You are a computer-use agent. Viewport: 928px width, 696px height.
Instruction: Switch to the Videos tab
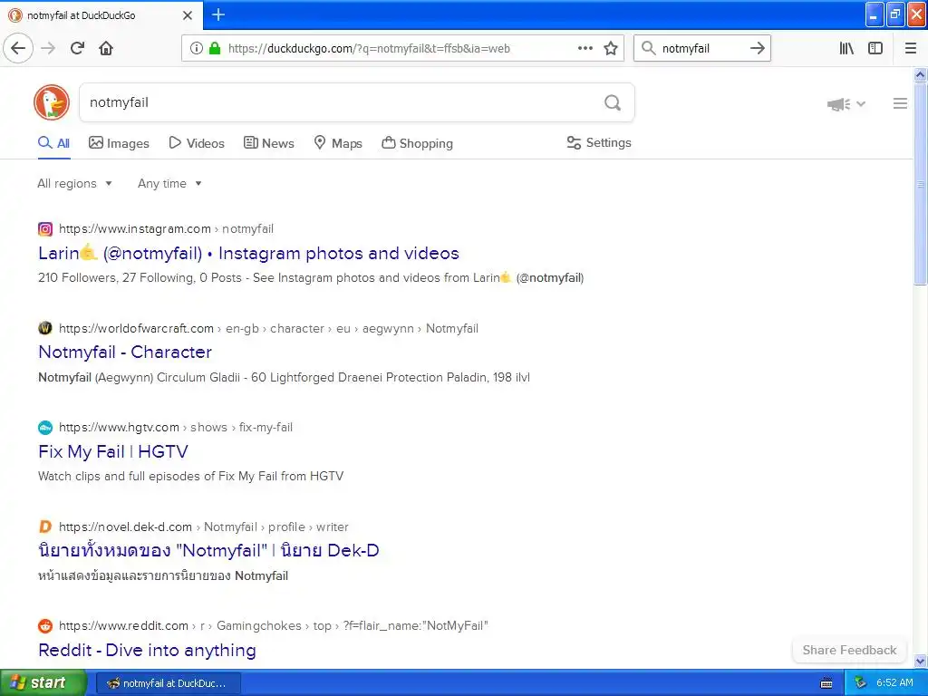(x=197, y=143)
